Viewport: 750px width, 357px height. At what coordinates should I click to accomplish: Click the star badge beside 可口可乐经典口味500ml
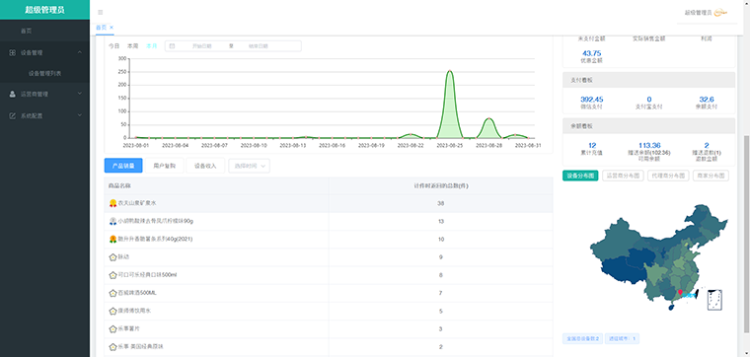click(x=112, y=275)
